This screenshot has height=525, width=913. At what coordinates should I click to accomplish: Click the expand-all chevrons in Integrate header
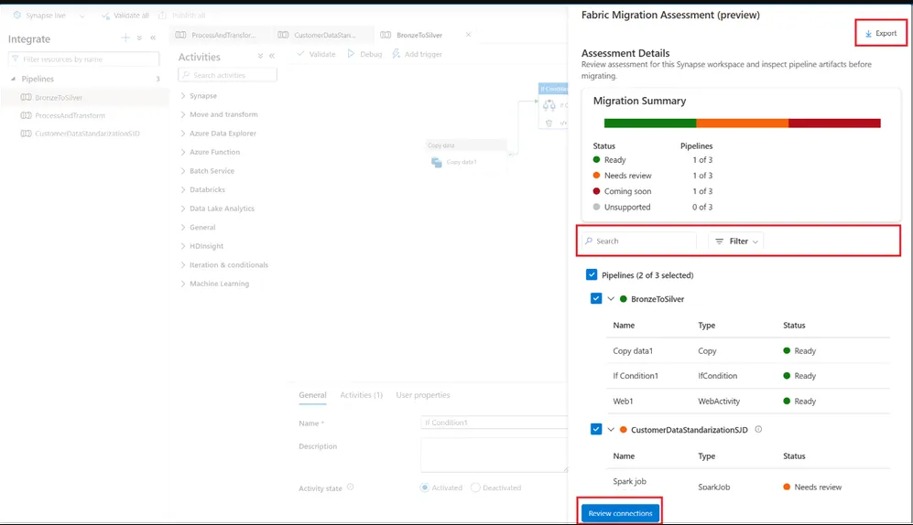point(139,37)
